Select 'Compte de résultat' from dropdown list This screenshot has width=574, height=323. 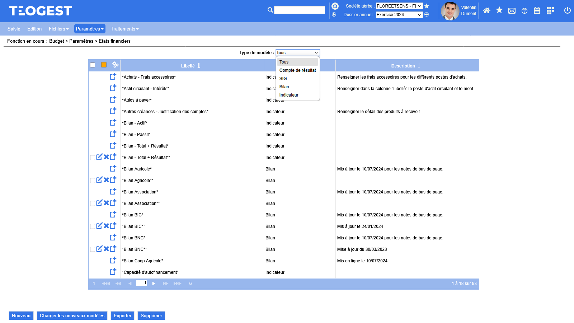point(297,70)
